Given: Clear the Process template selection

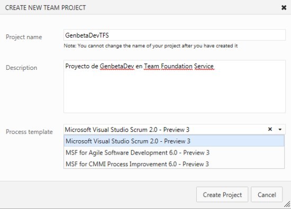Looking at the screenshot, I should point(270,129).
